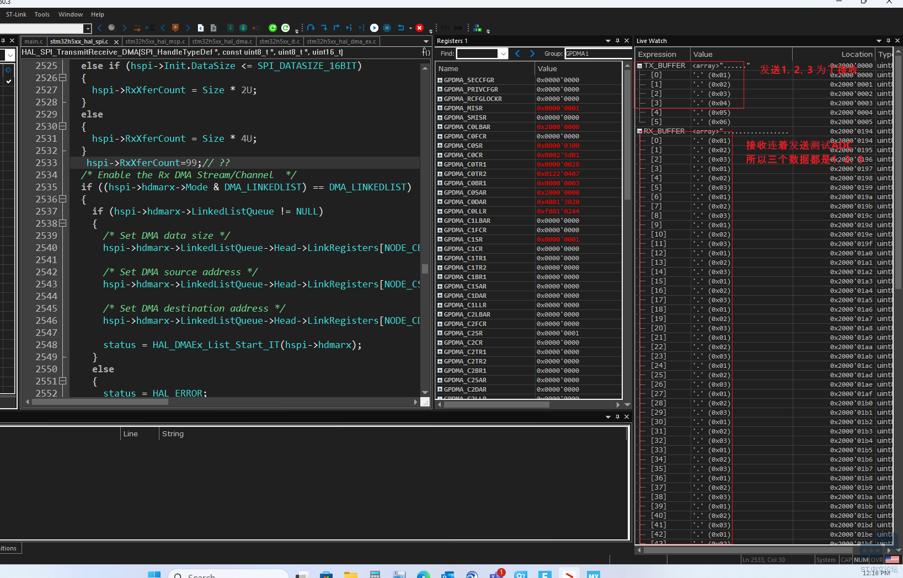Screen dimensions: 903x578
Task: Click the Expression column header in Live Watch
Action: click(663, 54)
